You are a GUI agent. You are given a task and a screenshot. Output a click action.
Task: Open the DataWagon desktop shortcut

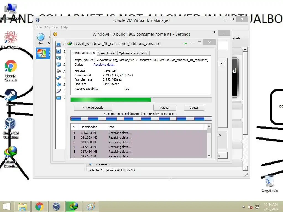click(11, 40)
